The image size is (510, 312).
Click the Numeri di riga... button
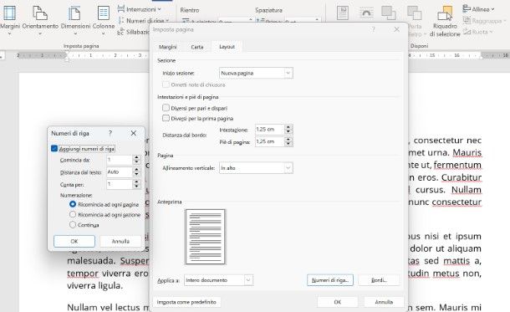click(x=329, y=280)
